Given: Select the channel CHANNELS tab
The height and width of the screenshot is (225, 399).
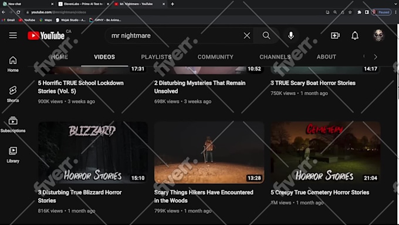Looking at the screenshot, I should pos(275,57).
